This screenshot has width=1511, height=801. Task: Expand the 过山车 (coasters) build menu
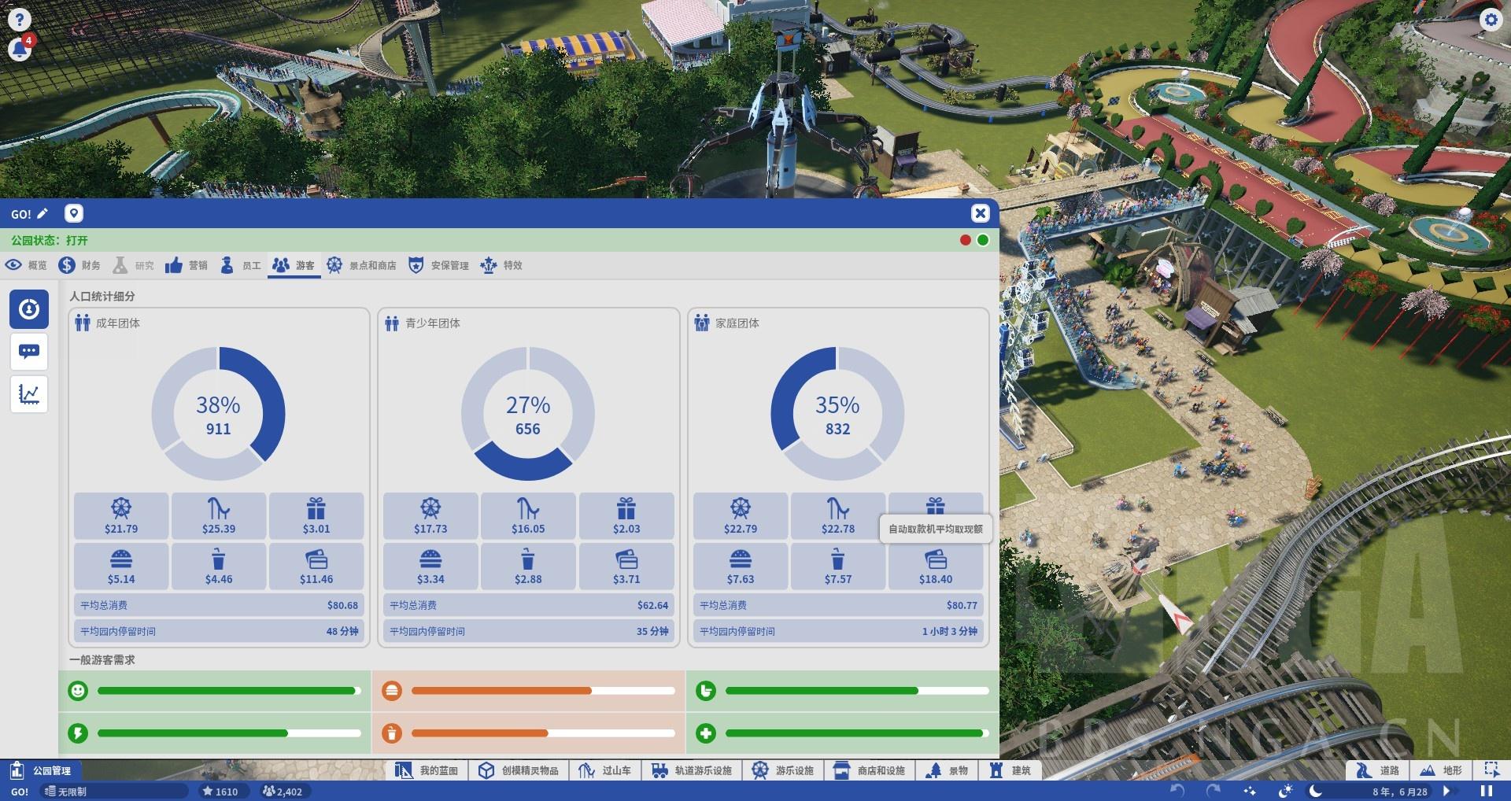(604, 770)
